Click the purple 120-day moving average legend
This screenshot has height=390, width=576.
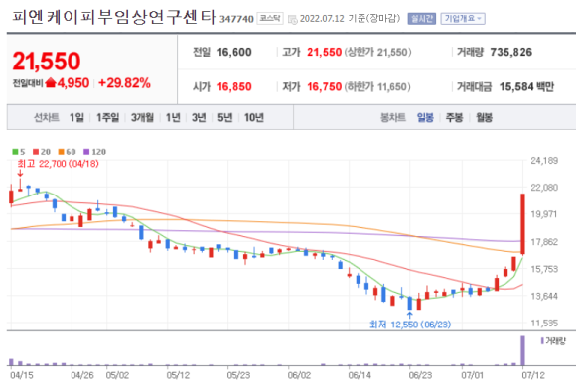pos(94,152)
